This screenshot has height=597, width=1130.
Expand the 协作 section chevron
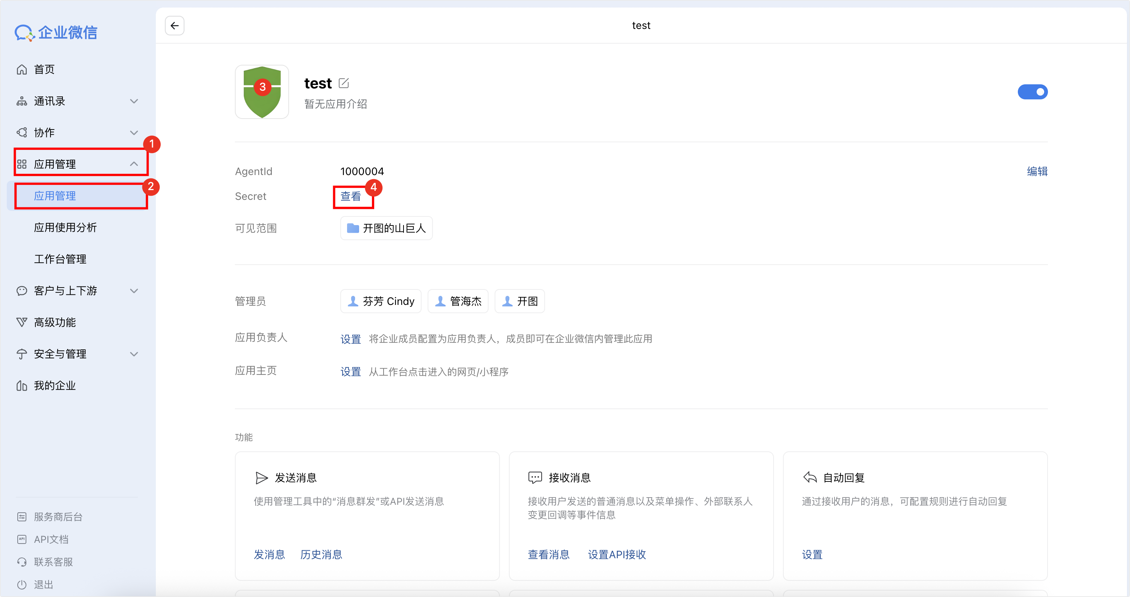click(134, 132)
